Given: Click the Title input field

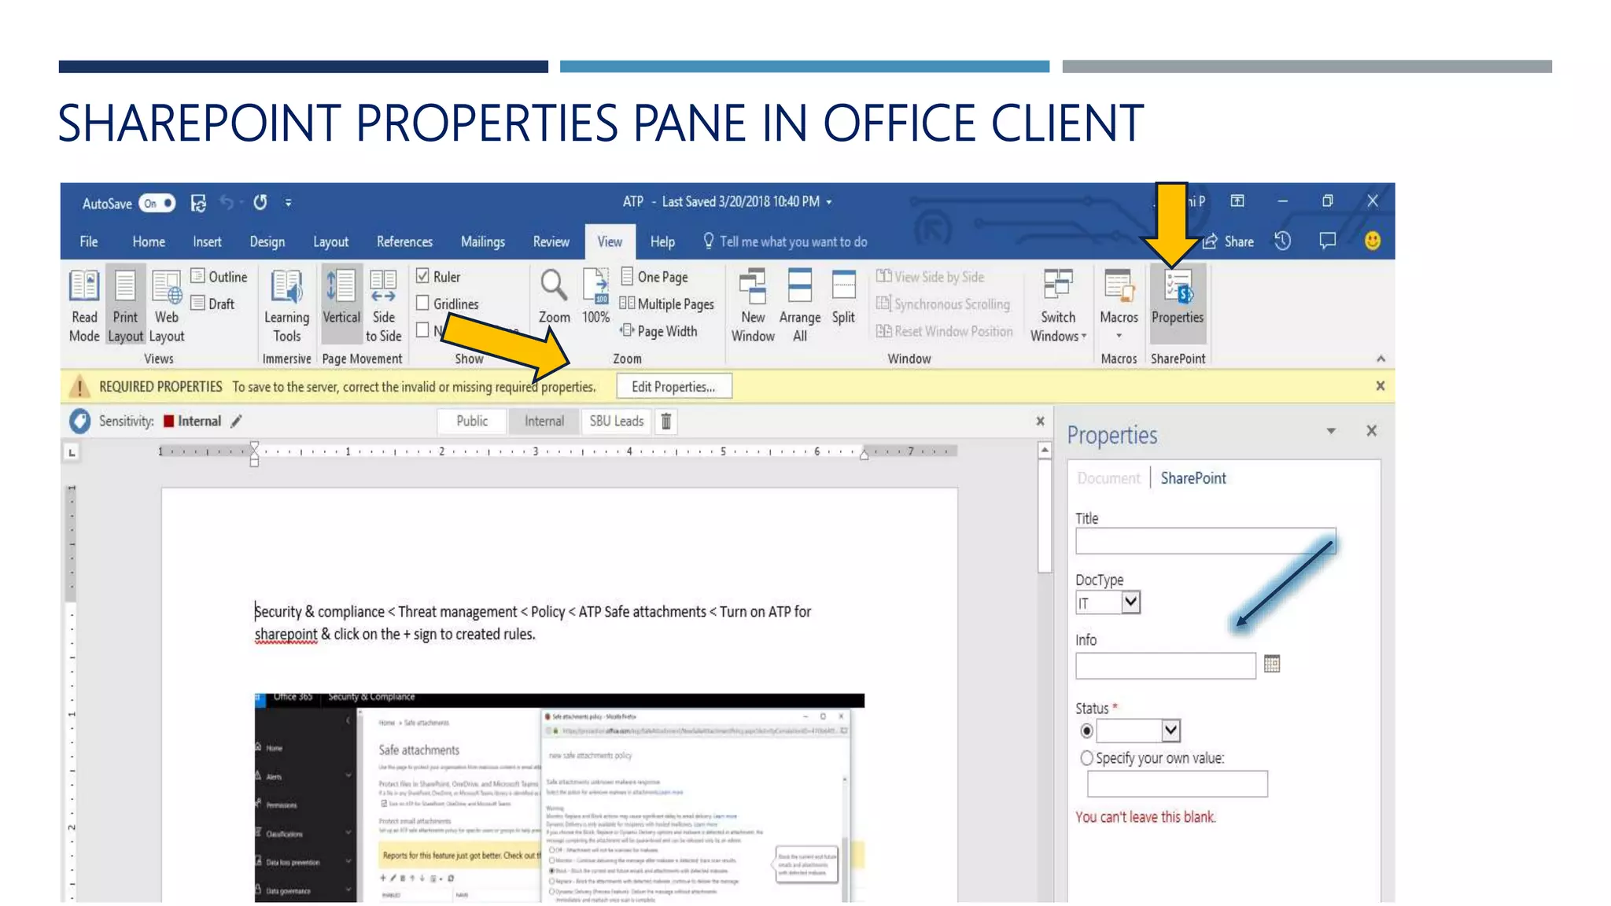Looking at the screenshot, I should point(1205,541).
